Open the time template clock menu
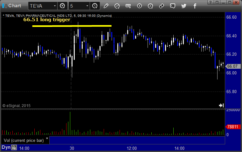Viewport: 242px width, 152px height. [95, 6]
